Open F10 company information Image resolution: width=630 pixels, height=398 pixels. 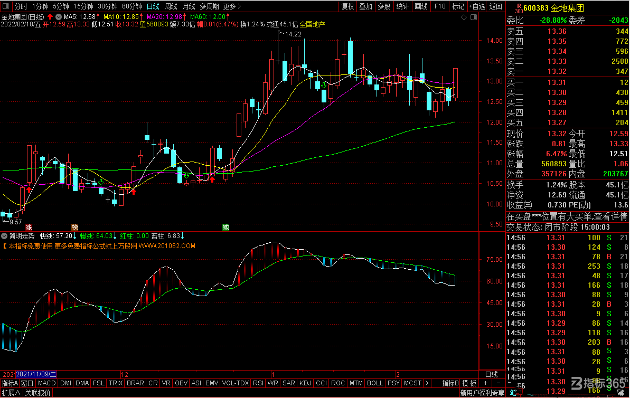pos(440,6)
